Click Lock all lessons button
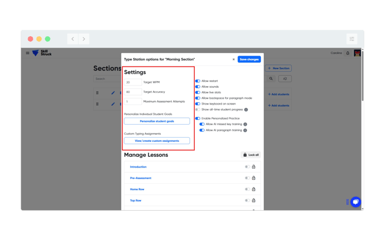Screen dimensions: 385x240 pyautogui.click(x=251, y=155)
